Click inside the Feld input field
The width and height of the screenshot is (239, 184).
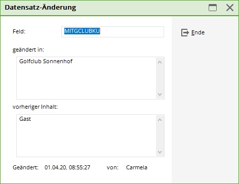[112, 32]
